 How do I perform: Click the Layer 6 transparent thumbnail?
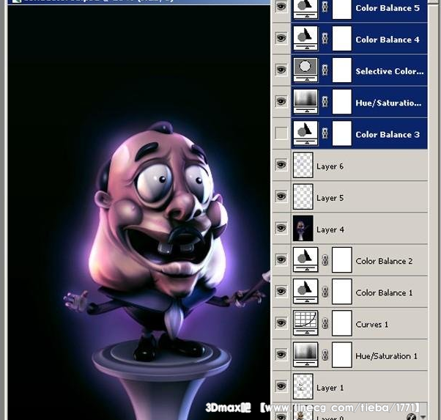[x=303, y=165]
